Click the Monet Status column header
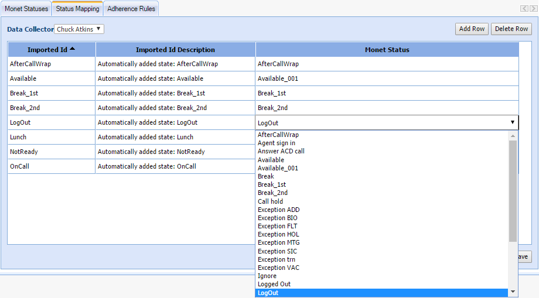The width and height of the screenshot is (539, 298). pos(387,50)
